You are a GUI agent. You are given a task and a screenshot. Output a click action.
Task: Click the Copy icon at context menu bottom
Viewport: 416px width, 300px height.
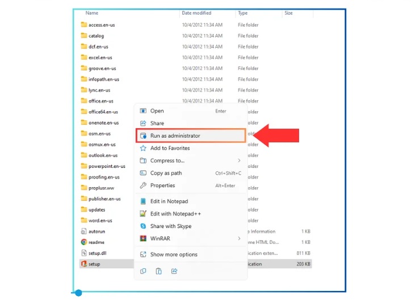coord(144,272)
